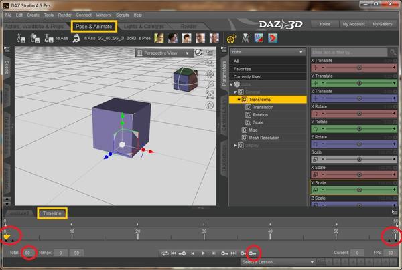Click the frame selection control in viewport
This screenshot has height=270, width=402.
pyautogui.click(x=210, y=95)
